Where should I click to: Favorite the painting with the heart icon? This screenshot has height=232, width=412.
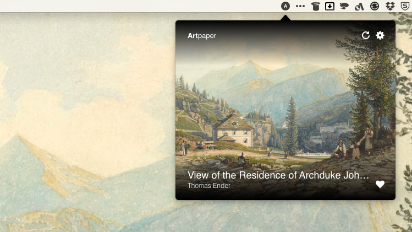click(x=380, y=185)
